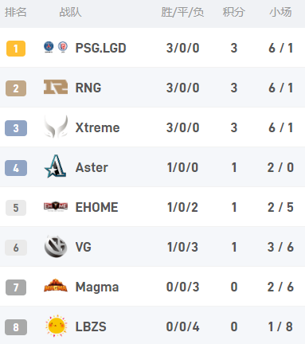Open the PSG.LGD team name link

coord(101,48)
